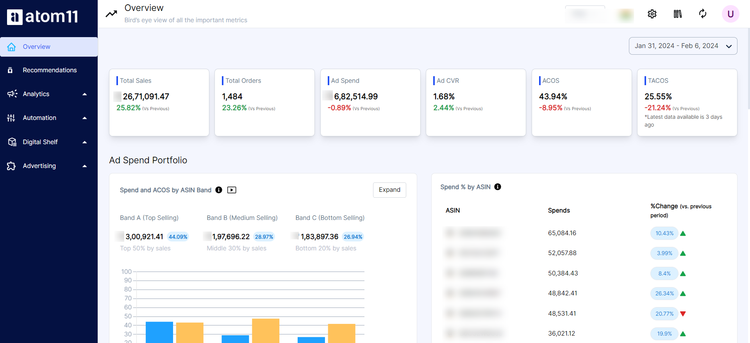Image resolution: width=750 pixels, height=343 pixels.
Task: Play video tutorial icon beside ASIN Band title
Action: click(232, 190)
